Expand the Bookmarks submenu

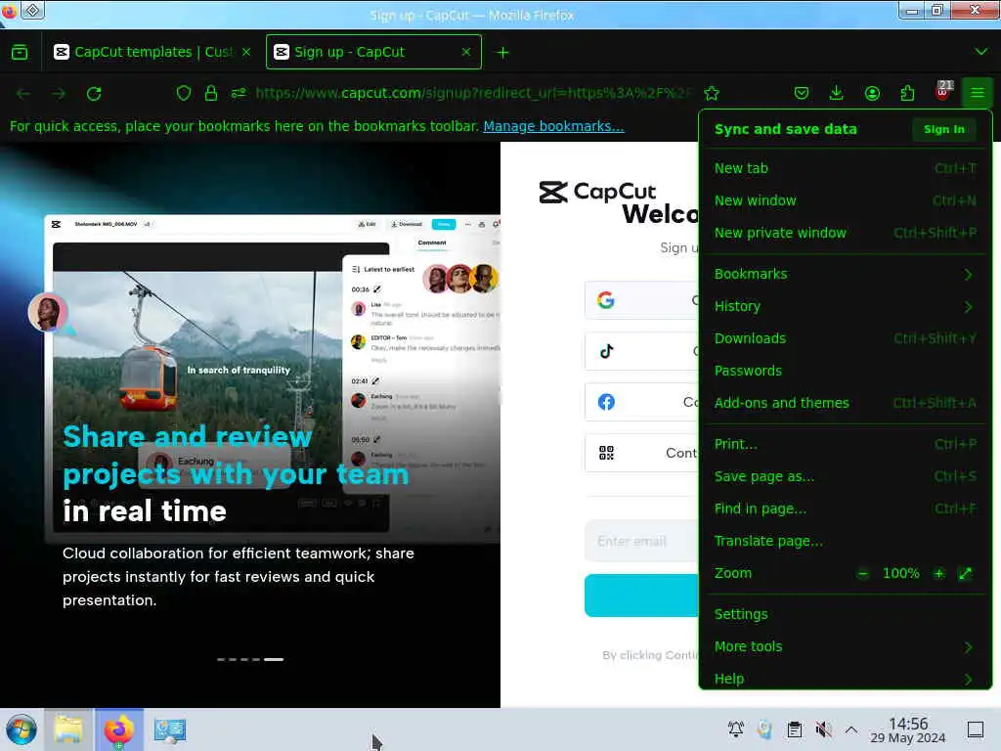click(846, 274)
